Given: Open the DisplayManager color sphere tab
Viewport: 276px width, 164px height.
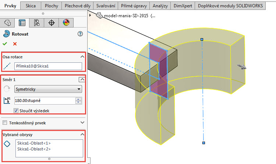Looking at the screenshot, I should [66, 23].
